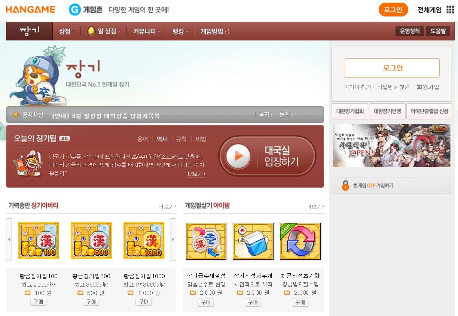The height and width of the screenshot is (316, 458).
Task: Click 아이디 찾기 link
Action: (357, 87)
